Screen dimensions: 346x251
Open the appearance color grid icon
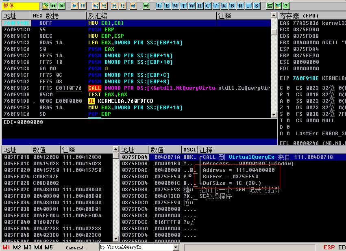coord(278,6)
